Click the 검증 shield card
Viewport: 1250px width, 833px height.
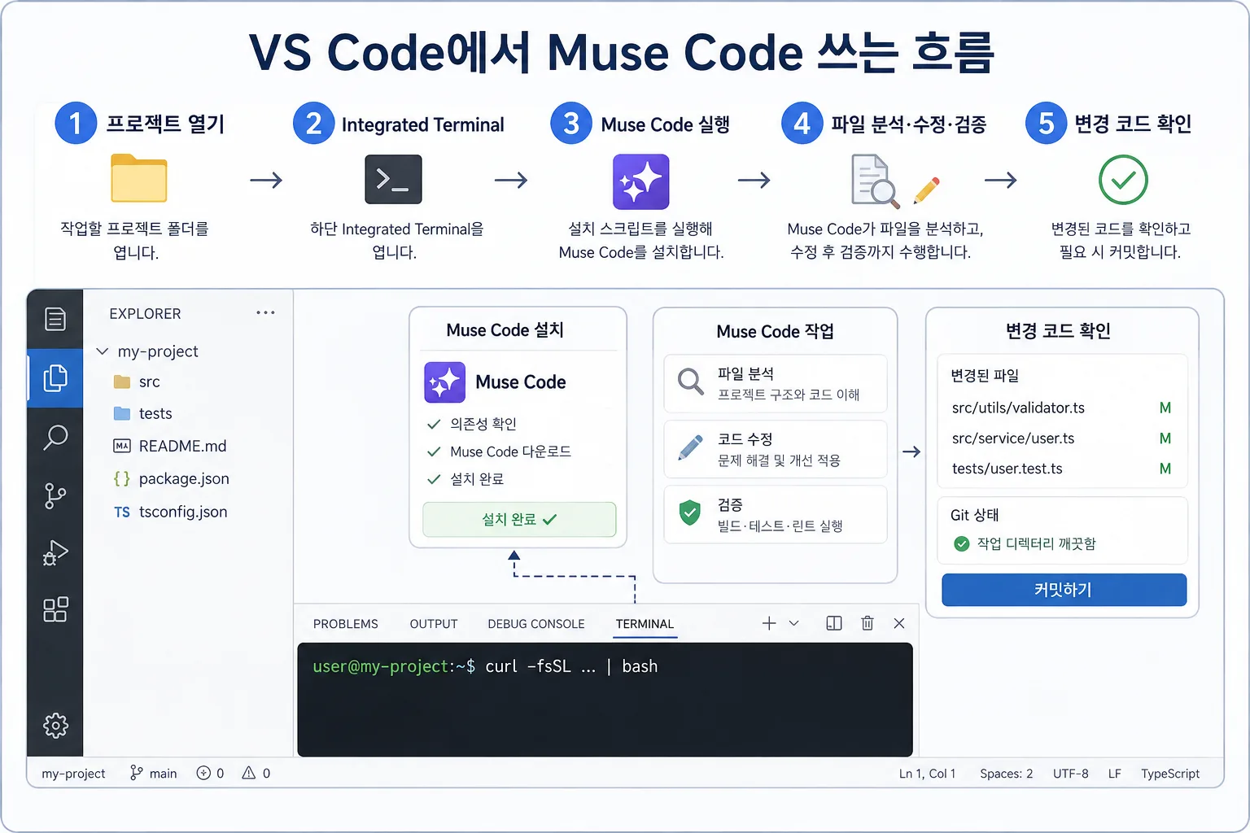[776, 514]
